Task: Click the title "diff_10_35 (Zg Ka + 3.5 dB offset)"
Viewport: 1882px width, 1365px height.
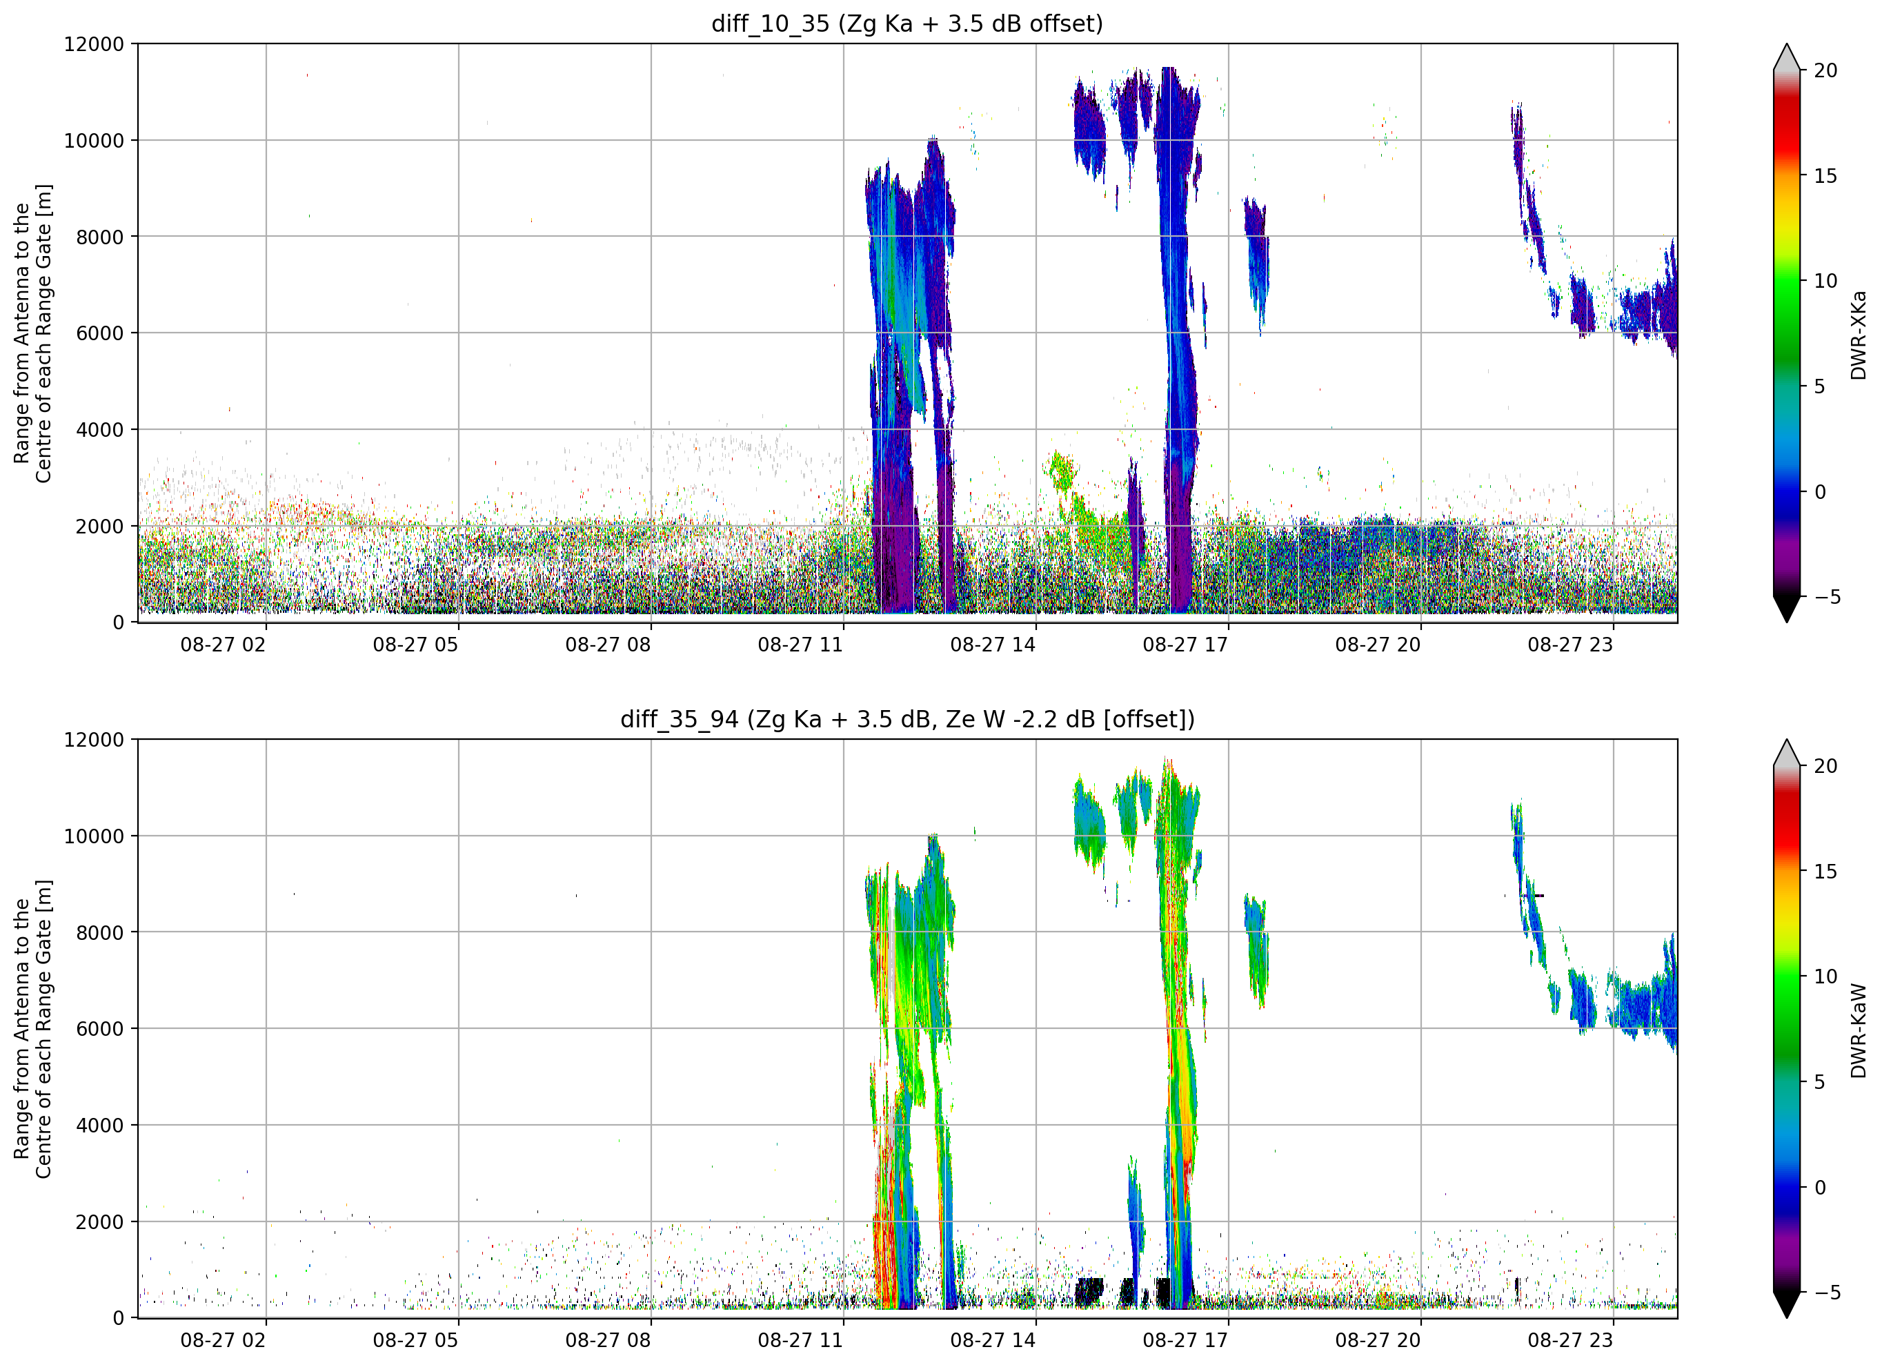Action: 907,23
